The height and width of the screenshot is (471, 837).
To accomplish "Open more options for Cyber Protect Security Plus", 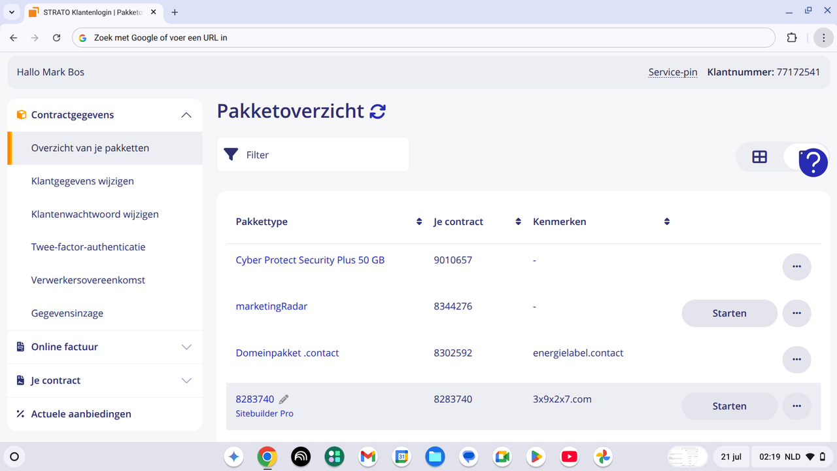I will 796,267.
